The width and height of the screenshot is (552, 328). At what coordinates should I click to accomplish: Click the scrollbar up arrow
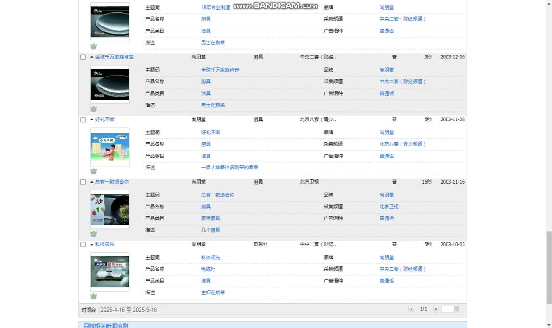pos(549,3)
